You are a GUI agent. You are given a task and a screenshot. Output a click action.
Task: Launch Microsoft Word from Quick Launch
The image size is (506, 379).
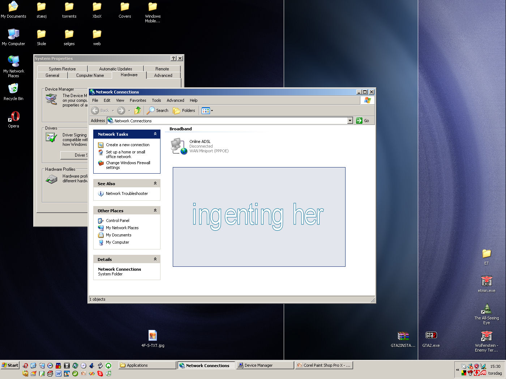coord(58,374)
